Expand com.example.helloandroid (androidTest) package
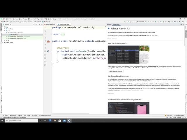 coord(6,36)
